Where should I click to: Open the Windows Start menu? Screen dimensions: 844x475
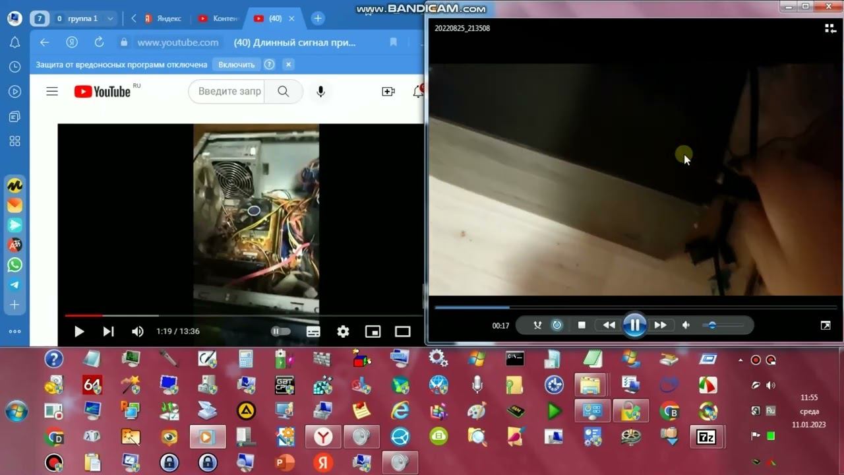coord(16,410)
